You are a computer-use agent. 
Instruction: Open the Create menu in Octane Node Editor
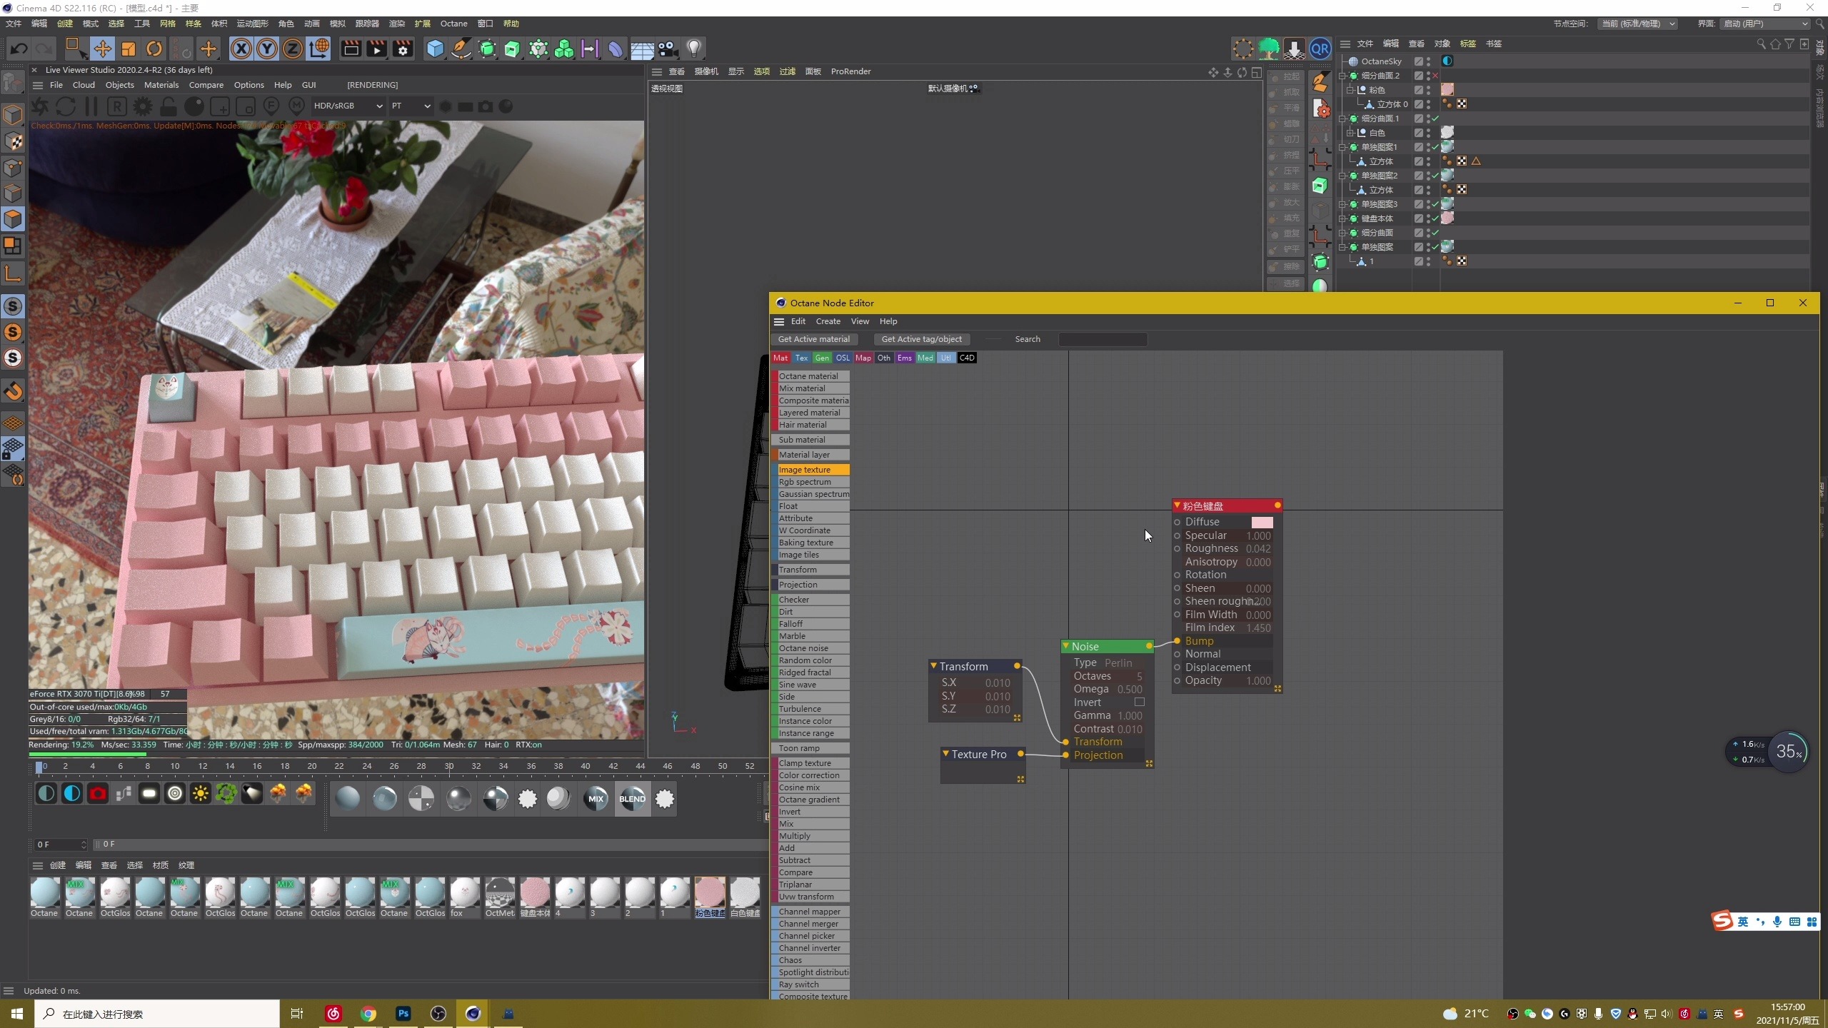[x=828, y=320]
